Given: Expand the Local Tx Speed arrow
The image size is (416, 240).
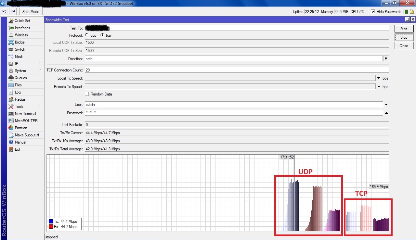Looking at the screenshot, I should [379, 78].
